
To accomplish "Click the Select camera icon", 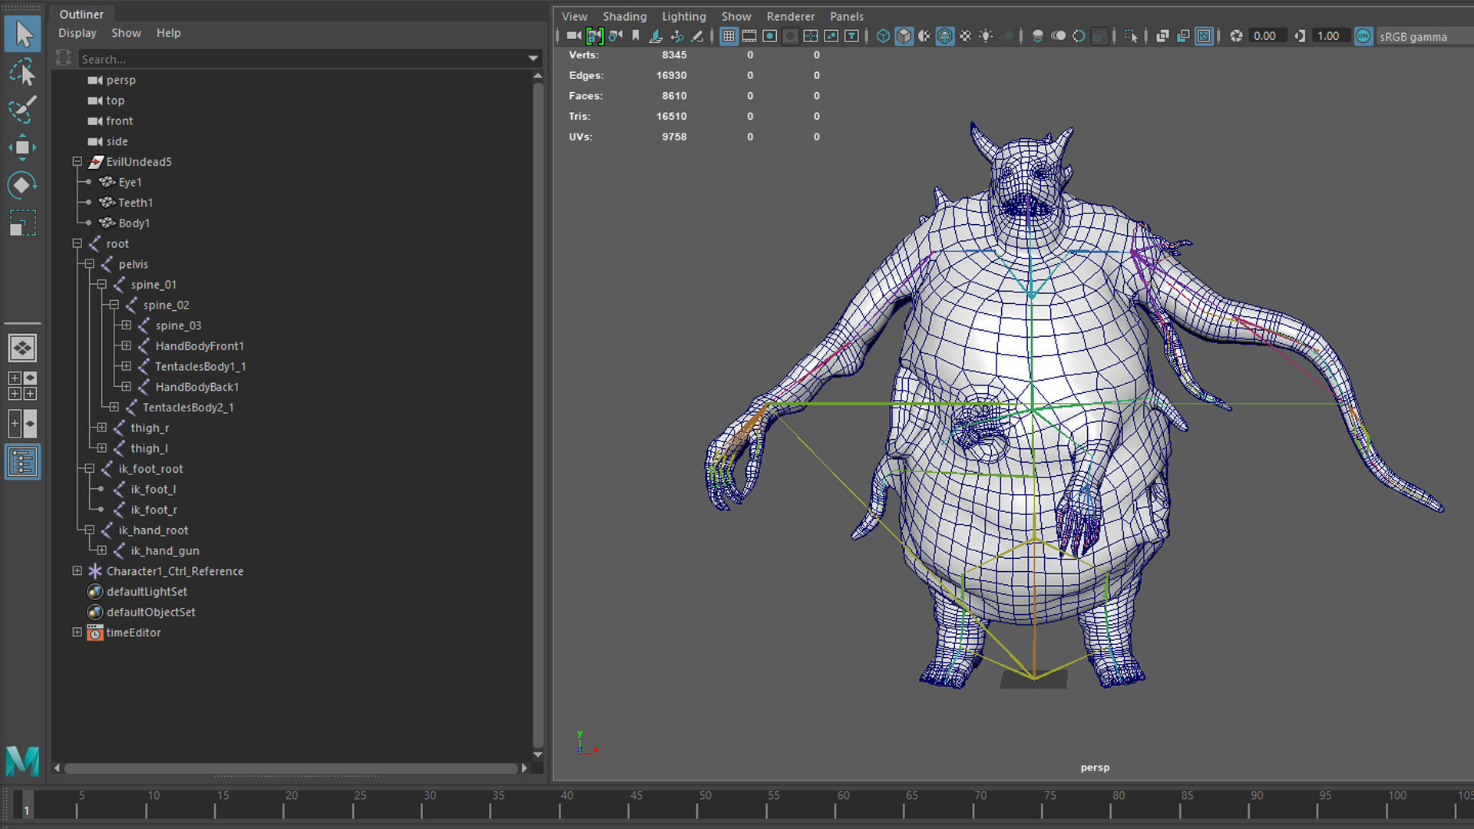I will (573, 36).
